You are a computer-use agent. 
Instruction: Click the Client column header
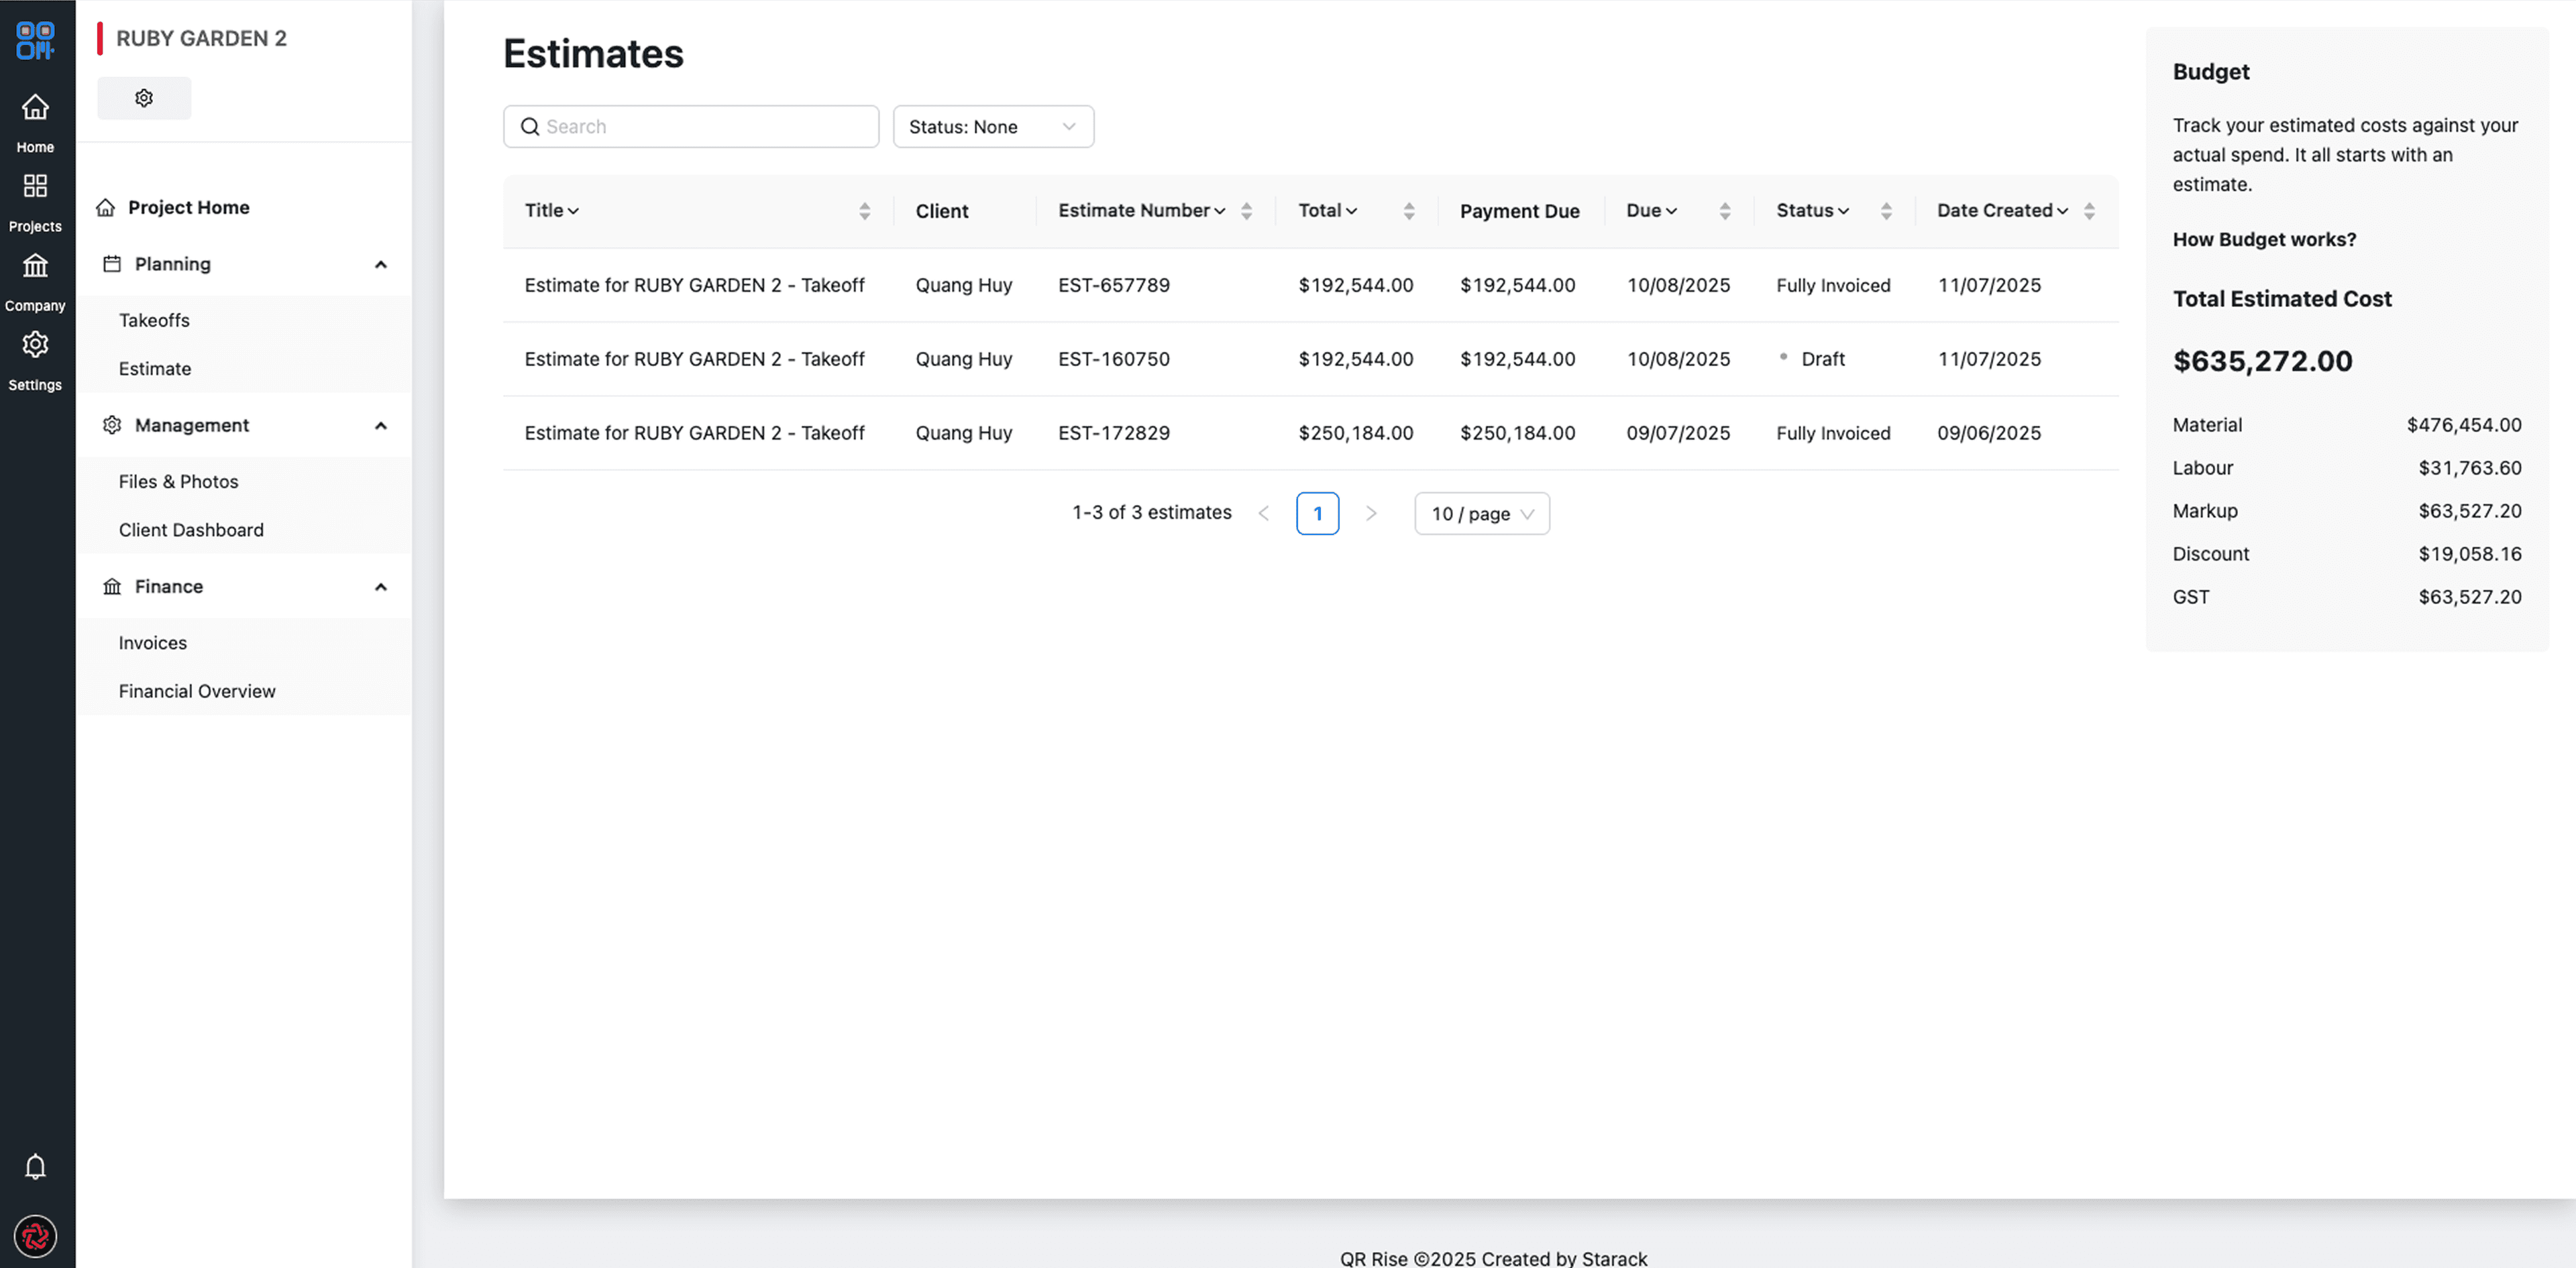pos(941,211)
